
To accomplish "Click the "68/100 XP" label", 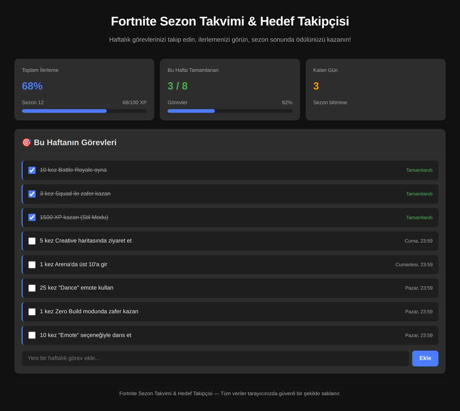I will [135, 102].
